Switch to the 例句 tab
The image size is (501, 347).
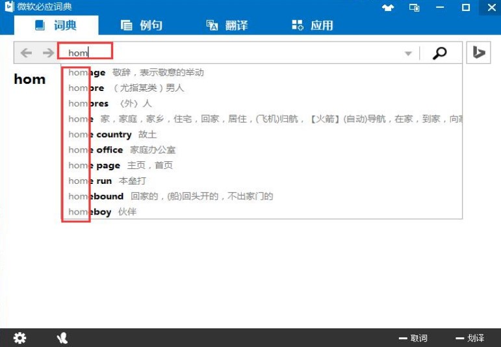(142, 25)
